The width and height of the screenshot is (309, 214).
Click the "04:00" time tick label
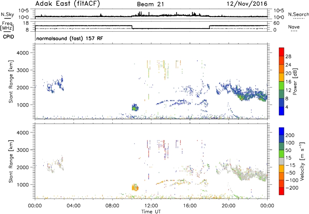pos(74,206)
